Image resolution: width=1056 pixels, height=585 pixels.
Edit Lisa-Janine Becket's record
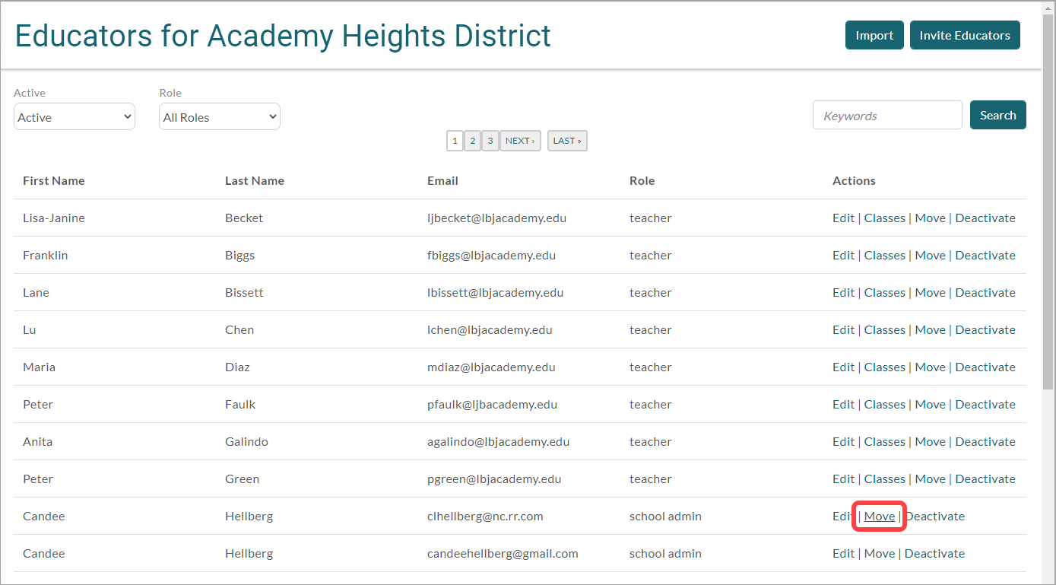843,218
